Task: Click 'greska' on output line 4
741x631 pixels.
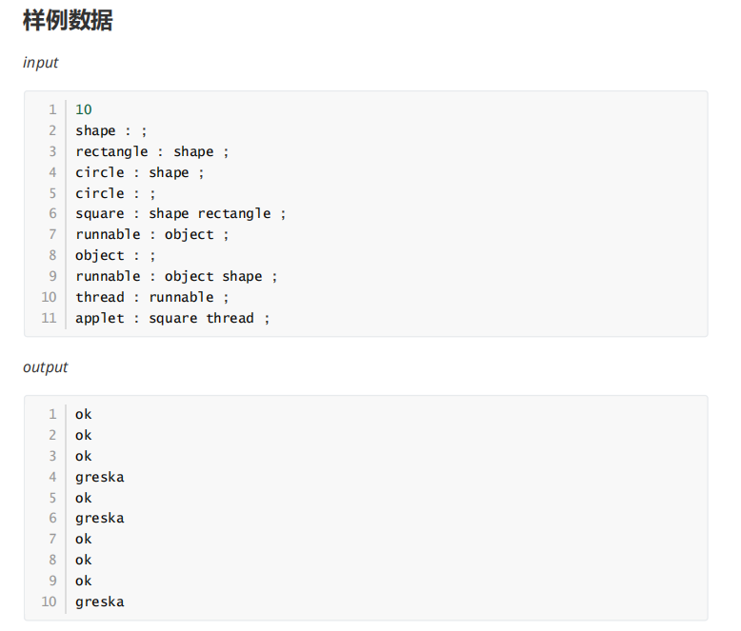Action: click(x=100, y=477)
